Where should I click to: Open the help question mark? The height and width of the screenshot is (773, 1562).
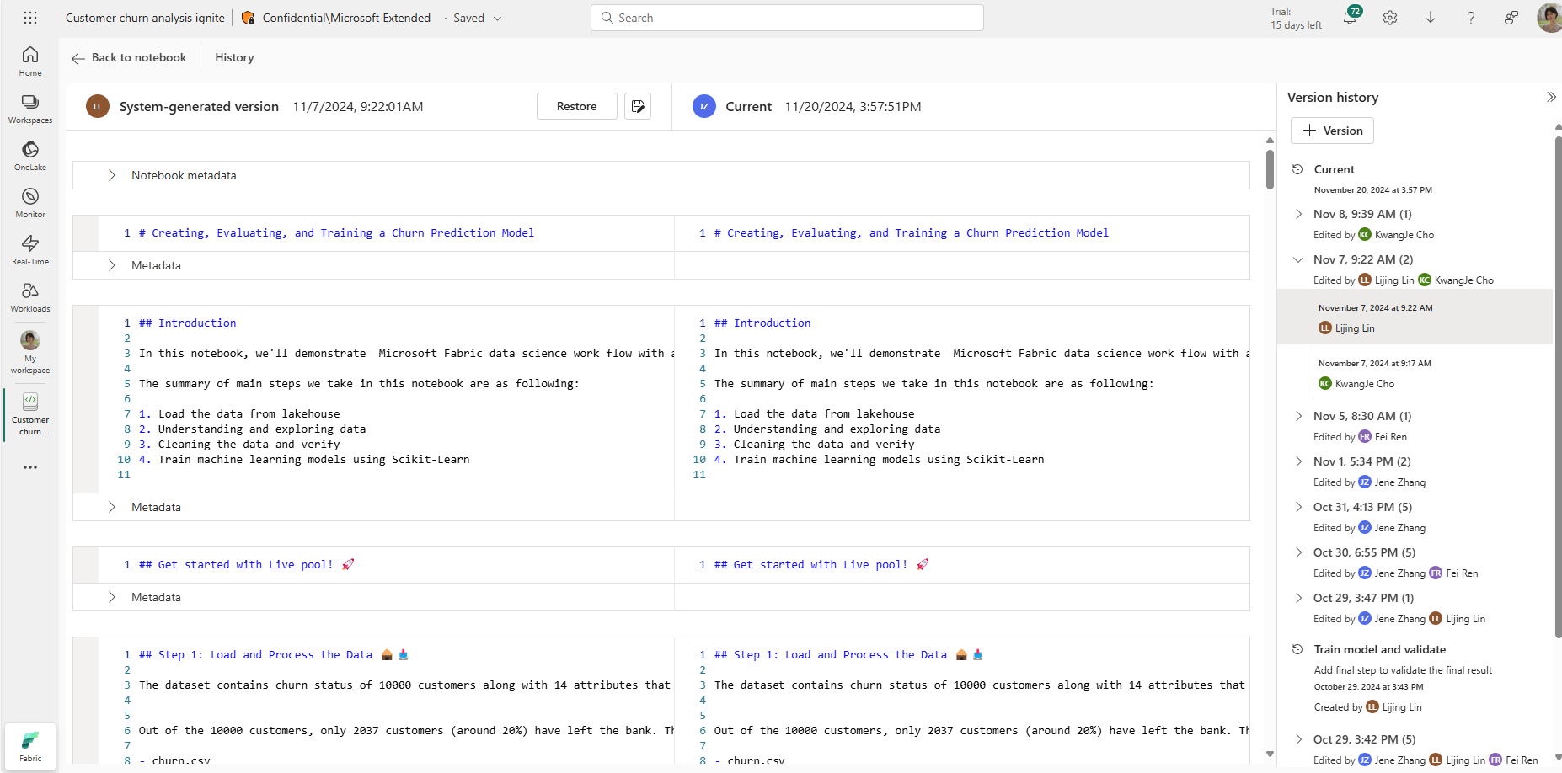tap(1471, 18)
